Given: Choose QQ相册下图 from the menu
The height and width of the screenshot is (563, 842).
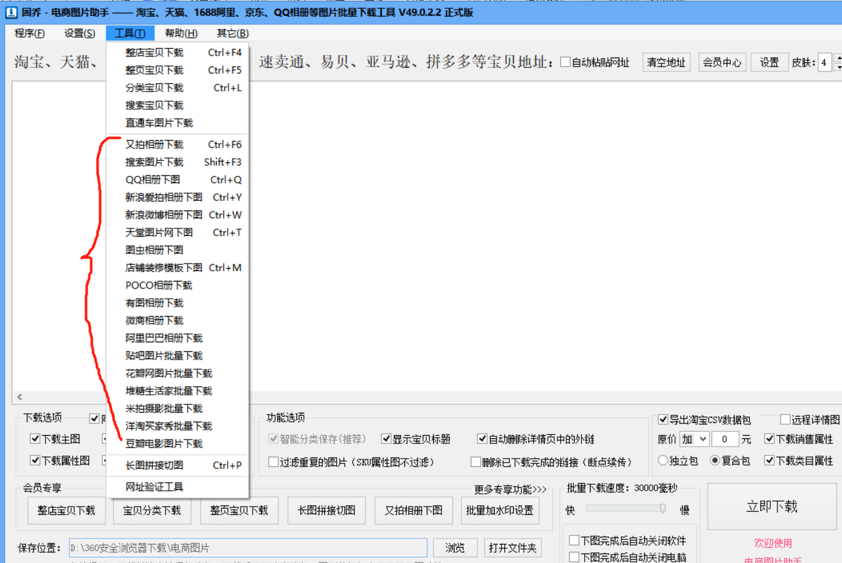Looking at the screenshot, I should point(177,180).
